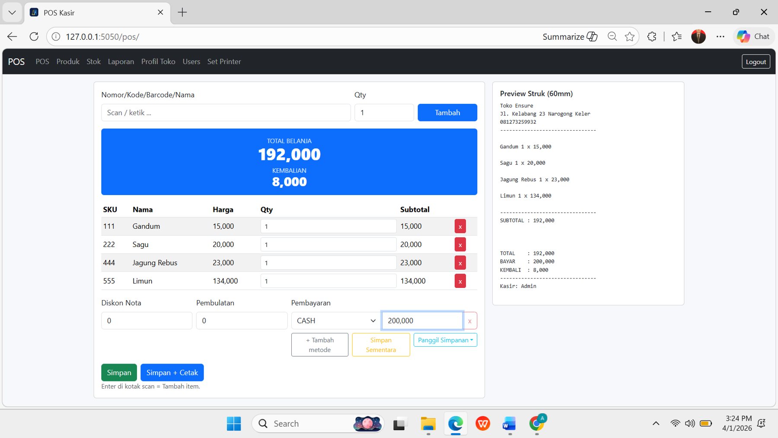Click the star icon to bookmark this page
Image resolution: width=778 pixels, height=438 pixels.
pyautogui.click(x=630, y=36)
